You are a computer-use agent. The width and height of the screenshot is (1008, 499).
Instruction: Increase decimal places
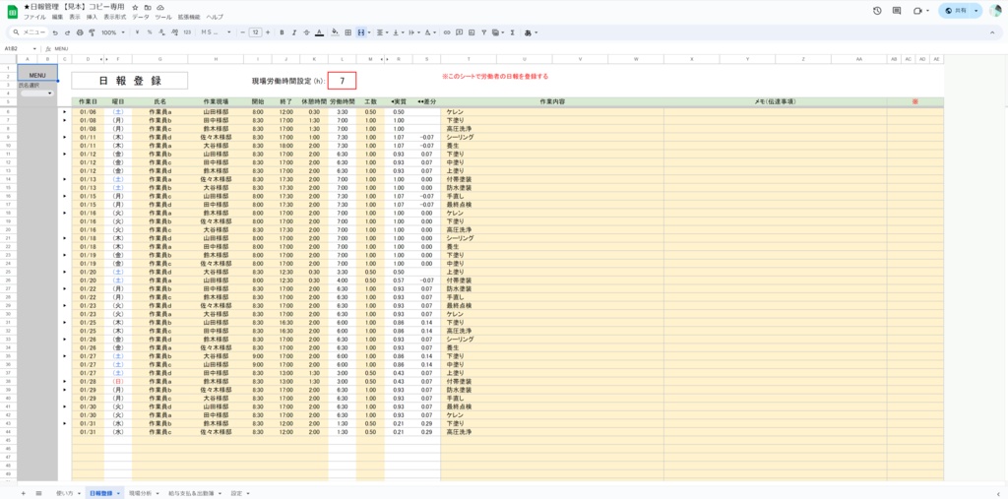pos(174,32)
